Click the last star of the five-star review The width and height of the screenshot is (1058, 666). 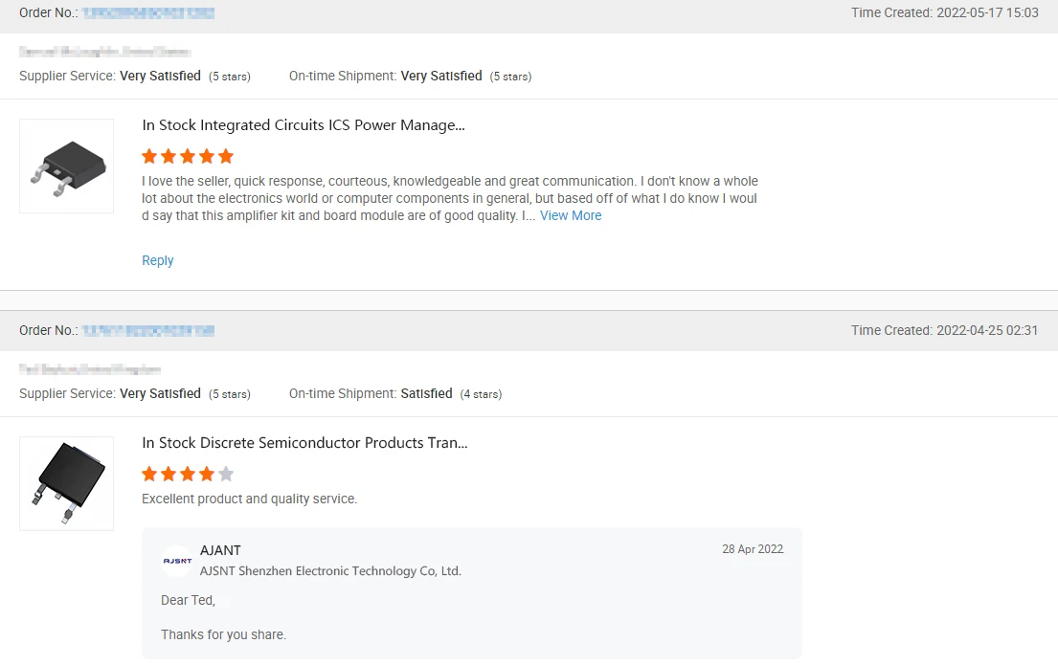click(x=226, y=156)
